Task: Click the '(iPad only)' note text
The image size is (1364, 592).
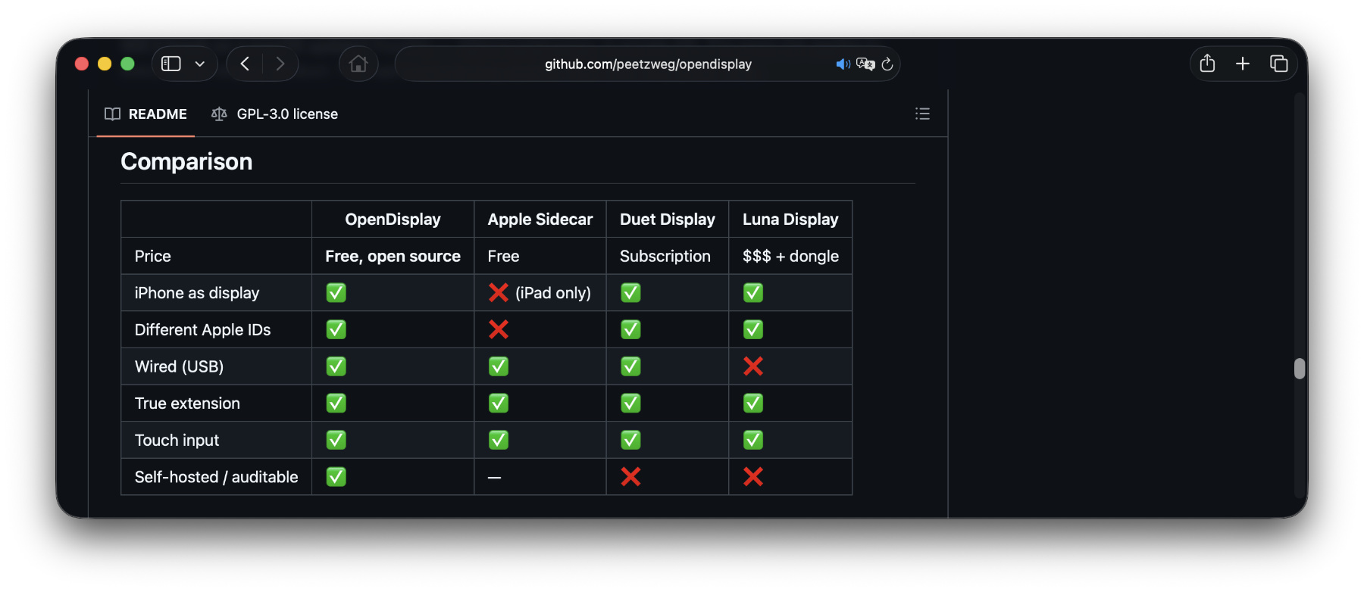Action: point(553,293)
